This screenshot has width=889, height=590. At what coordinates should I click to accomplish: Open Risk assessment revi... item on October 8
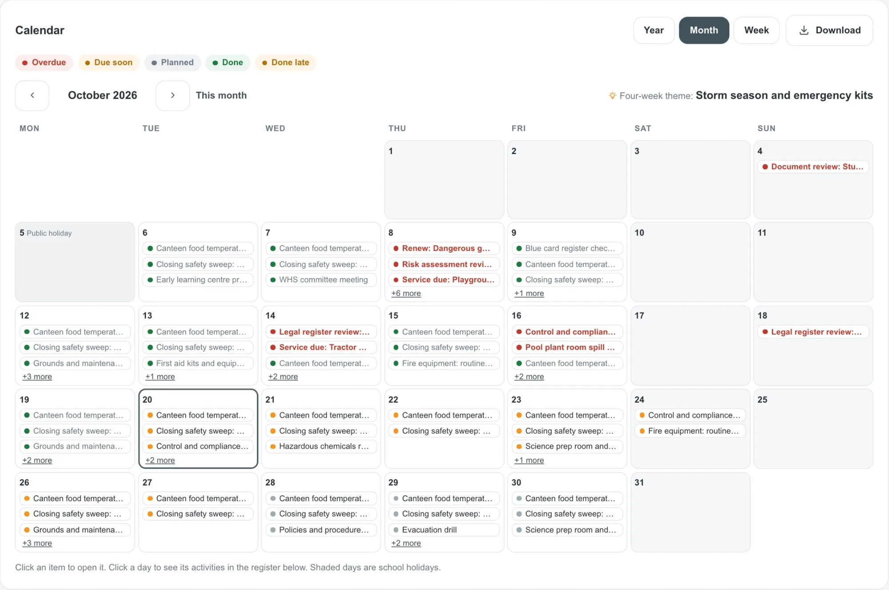pyautogui.click(x=444, y=264)
